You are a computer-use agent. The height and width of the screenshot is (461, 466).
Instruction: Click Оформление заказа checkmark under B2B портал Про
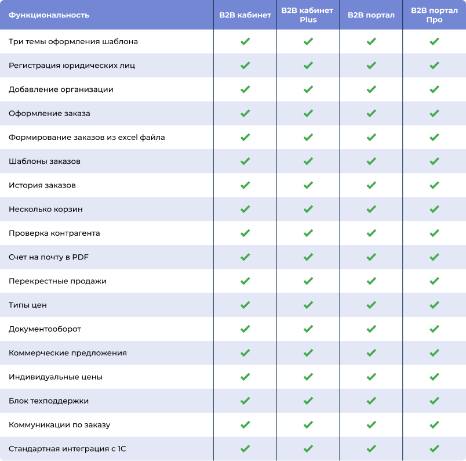434,113
